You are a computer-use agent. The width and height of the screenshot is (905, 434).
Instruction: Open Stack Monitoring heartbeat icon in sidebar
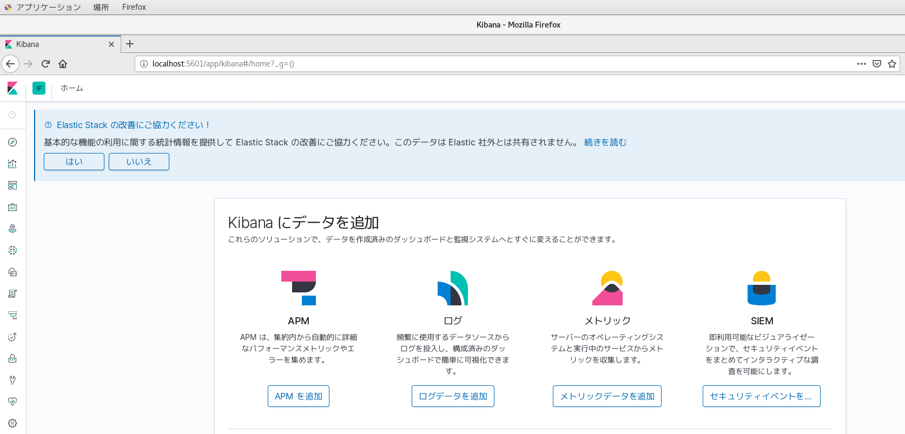(12, 402)
